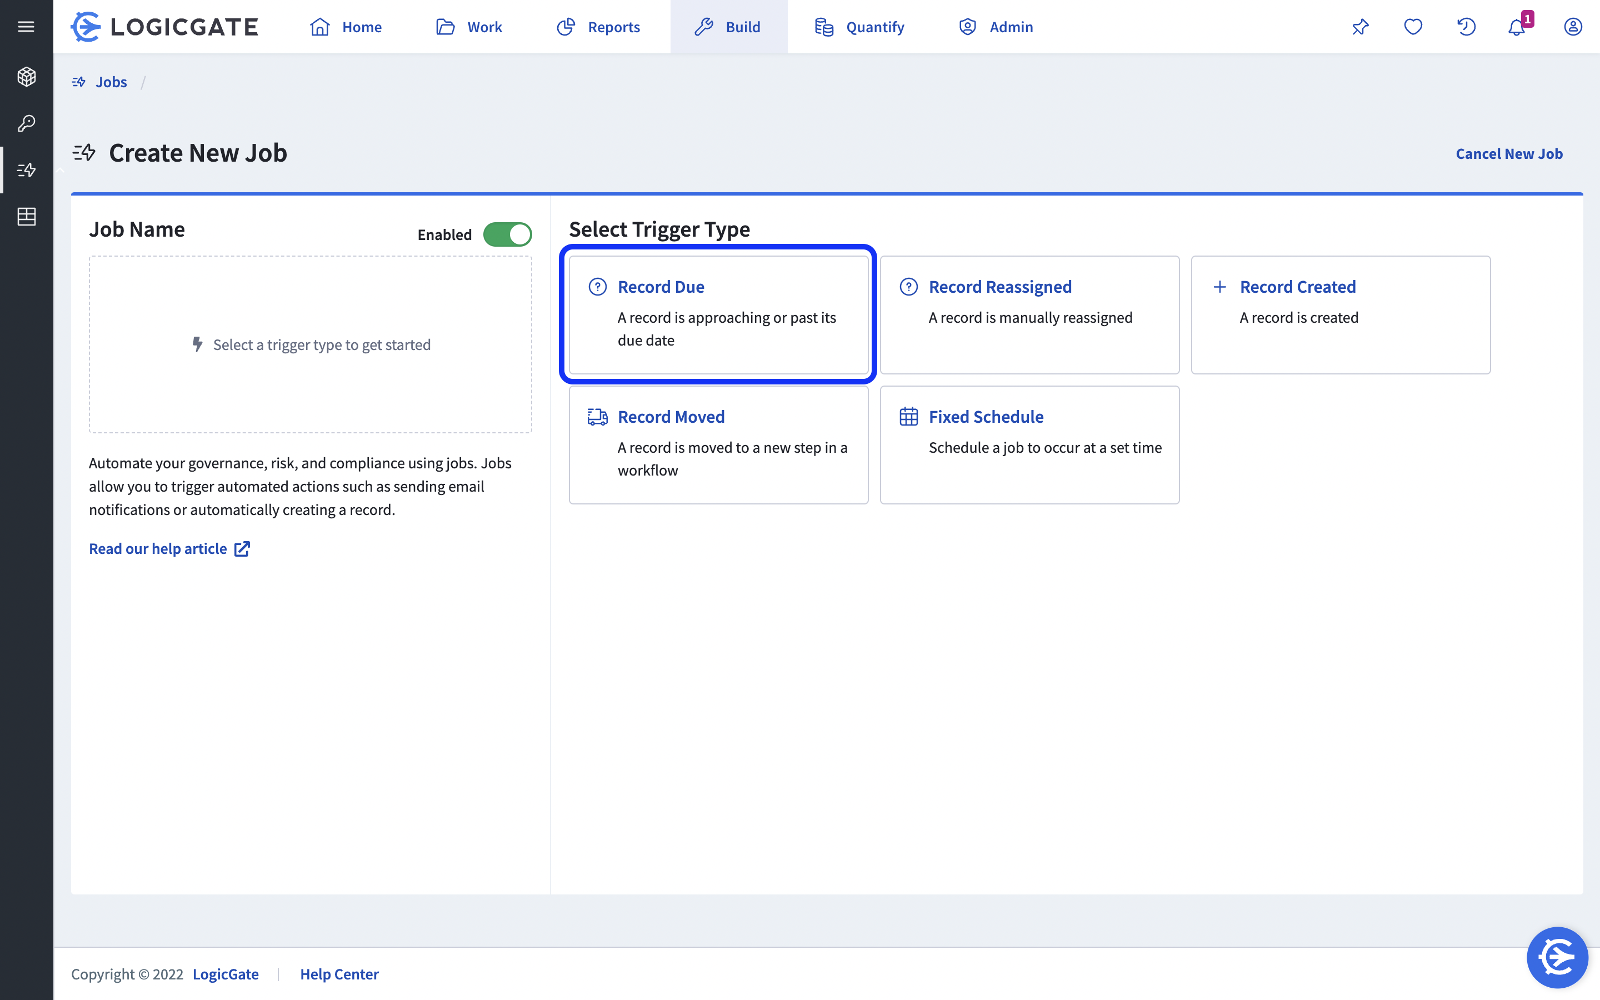Open the LogicGate footer link
This screenshot has height=1000, width=1600.
tap(226, 974)
